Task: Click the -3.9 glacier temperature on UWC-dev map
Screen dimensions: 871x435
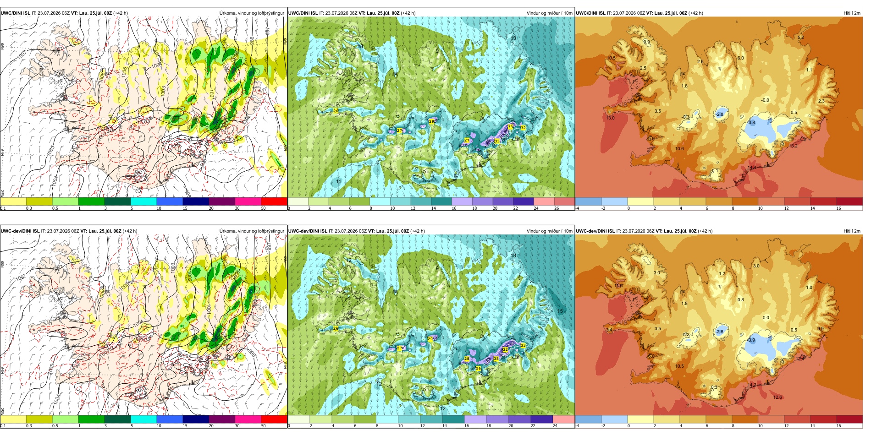Action: (751, 340)
